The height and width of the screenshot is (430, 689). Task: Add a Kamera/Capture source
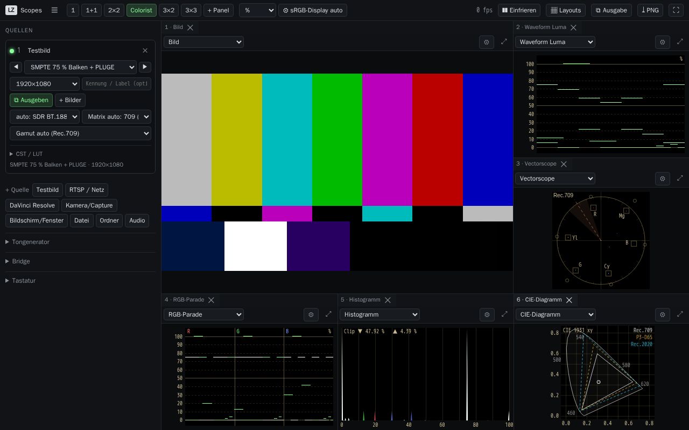89,205
